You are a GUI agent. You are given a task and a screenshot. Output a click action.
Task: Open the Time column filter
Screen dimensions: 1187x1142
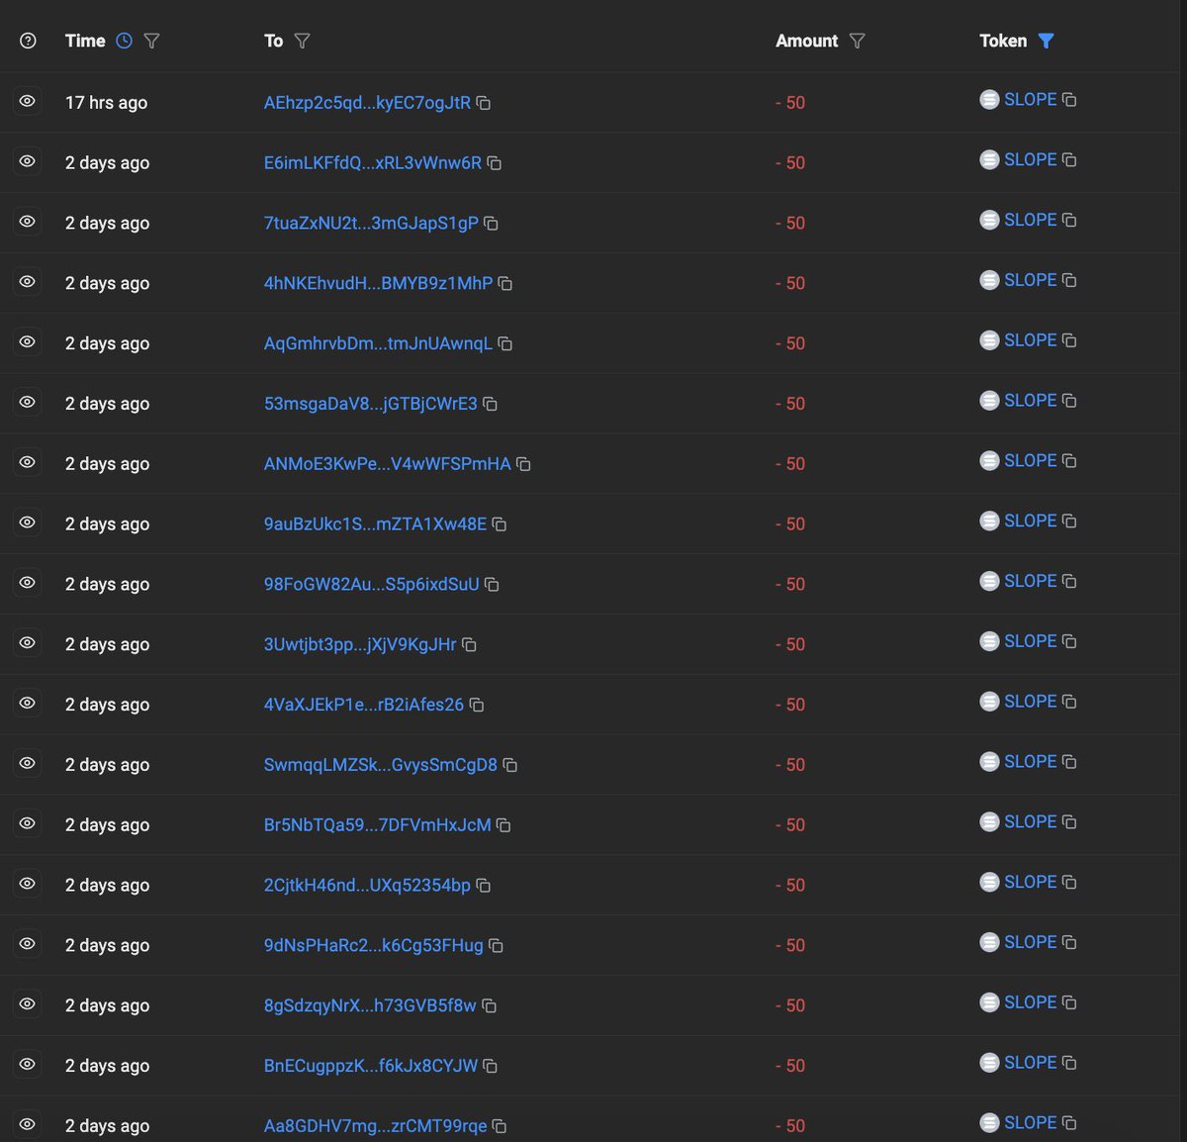coord(151,41)
